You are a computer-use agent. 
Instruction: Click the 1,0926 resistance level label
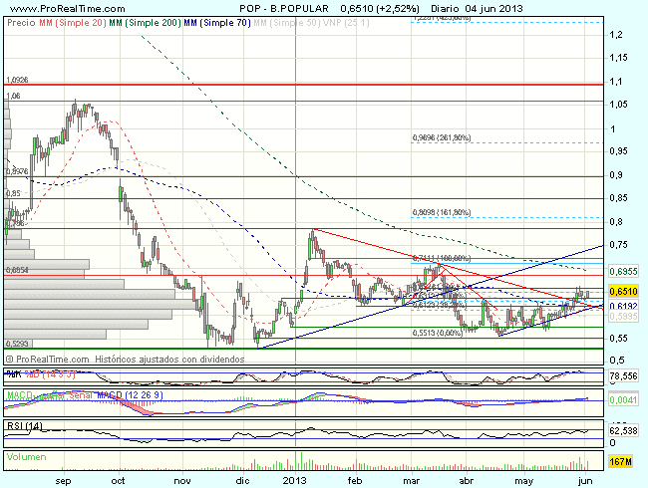click(x=18, y=80)
